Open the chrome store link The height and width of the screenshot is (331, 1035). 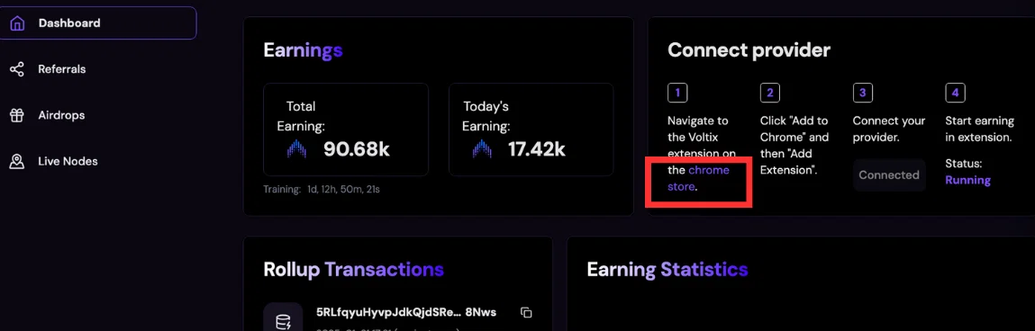698,178
